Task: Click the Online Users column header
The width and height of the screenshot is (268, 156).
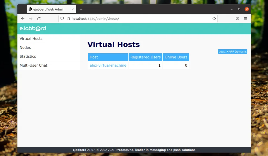Action: click(176, 57)
